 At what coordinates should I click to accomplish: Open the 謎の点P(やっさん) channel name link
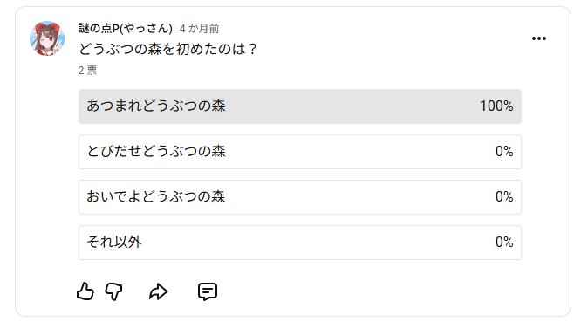(x=126, y=28)
